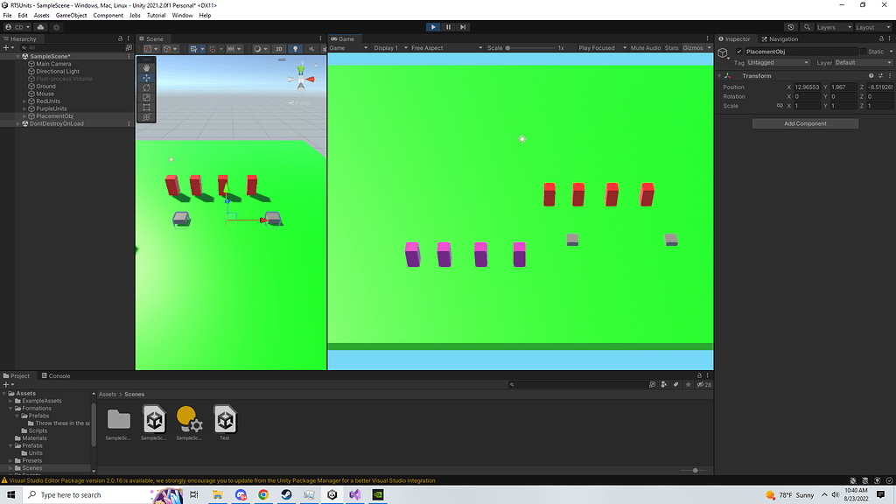896x504 pixels.
Task: Toggle the 2D view mode in Scene toolbar
Action: 279,48
